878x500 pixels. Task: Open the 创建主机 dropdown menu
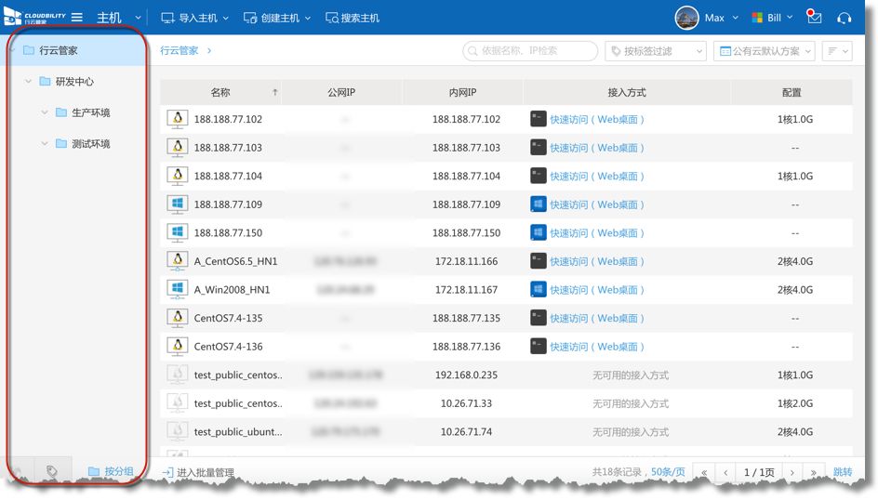pos(277,18)
